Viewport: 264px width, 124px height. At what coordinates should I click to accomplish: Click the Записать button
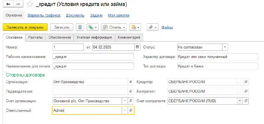click(62, 27)
